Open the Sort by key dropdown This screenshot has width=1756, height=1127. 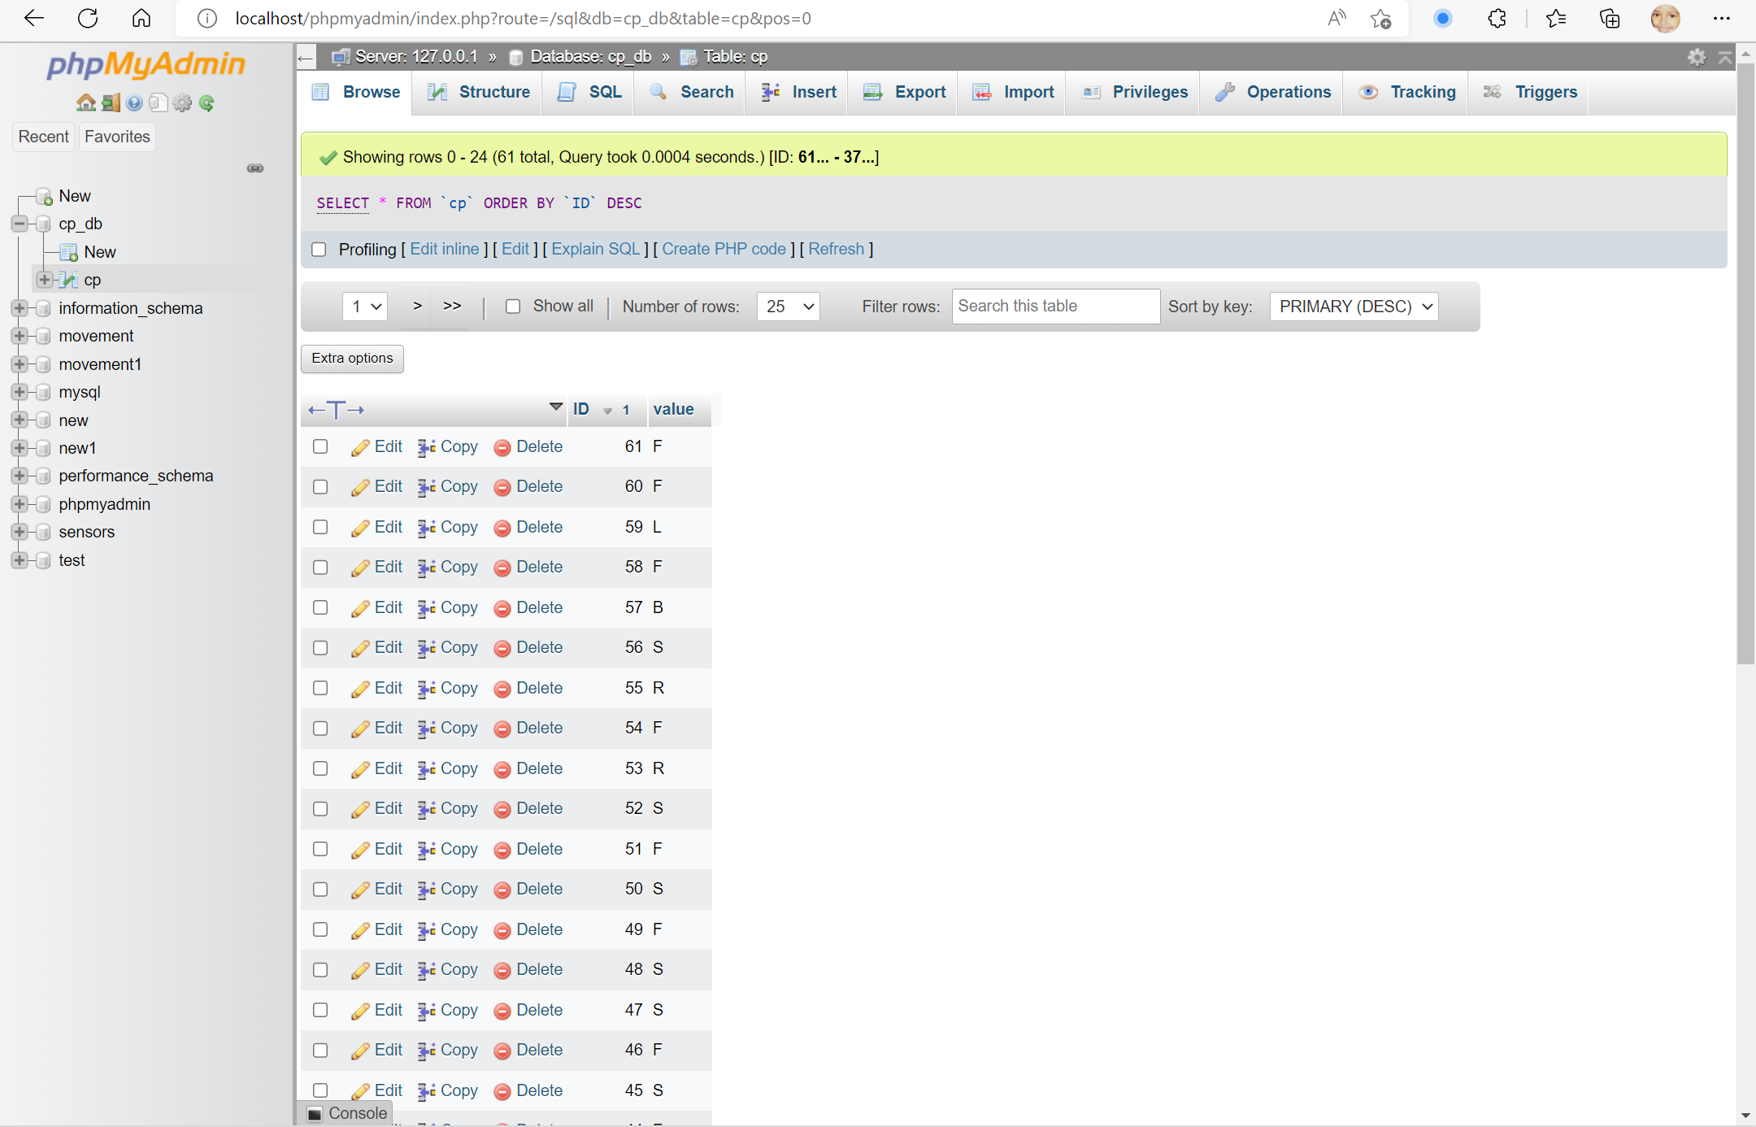1354,307
